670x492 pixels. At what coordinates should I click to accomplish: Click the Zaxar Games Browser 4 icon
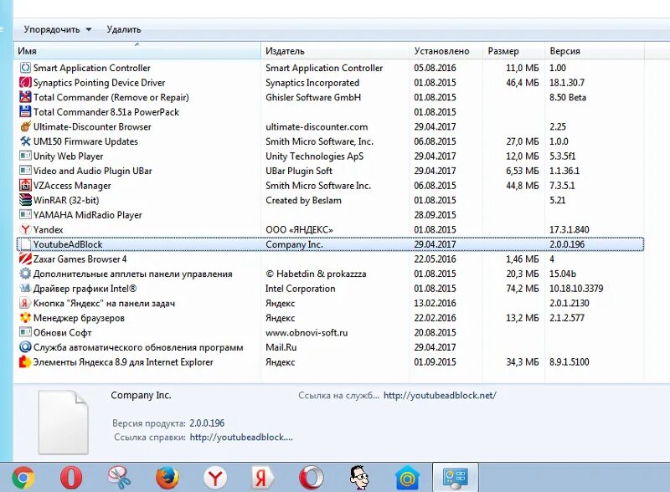tap(25, 259)
